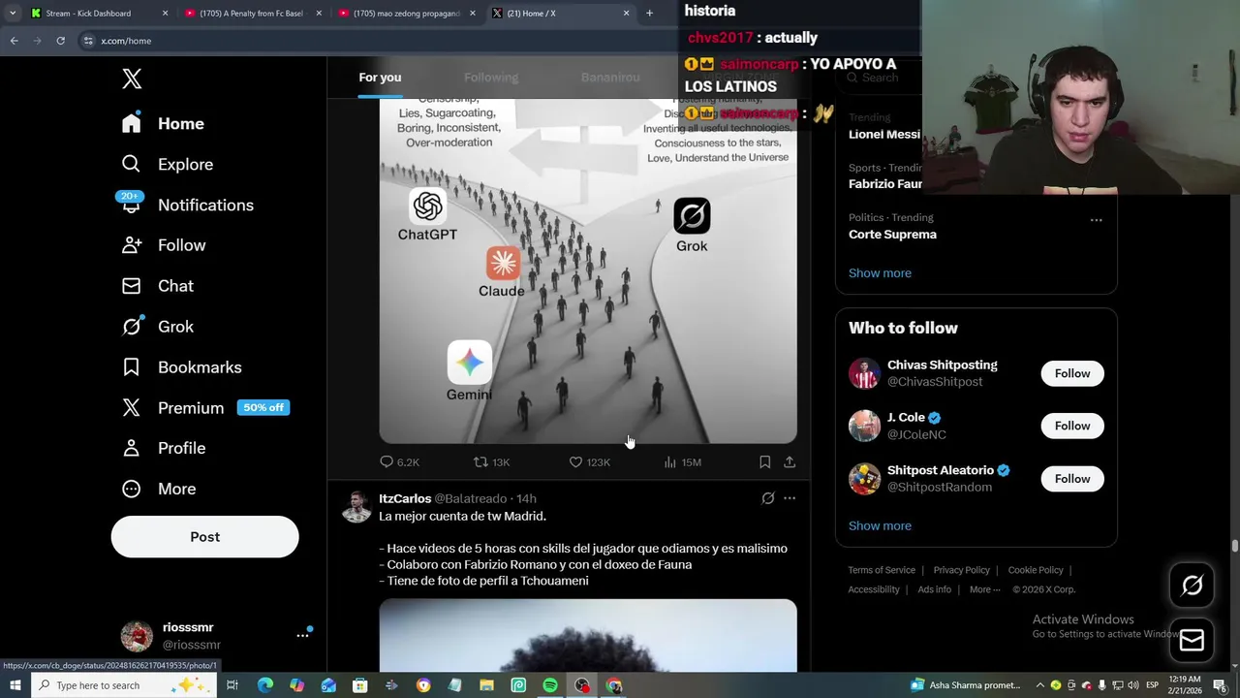Open more options for Corte Suprema trend
The width and height of the screenshot is (1240, 698).
[x=1096, y=220]
